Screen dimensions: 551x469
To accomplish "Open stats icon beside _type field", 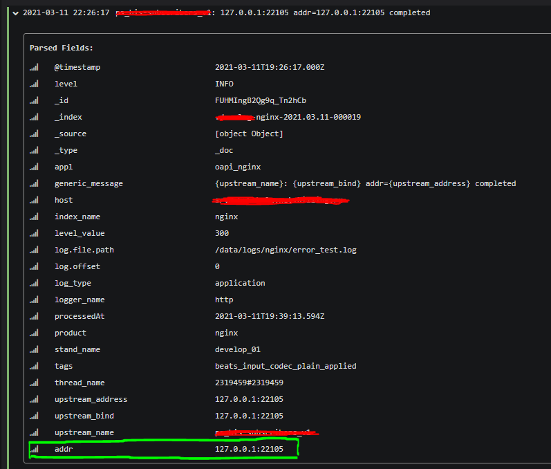I will tap(34, 150).
